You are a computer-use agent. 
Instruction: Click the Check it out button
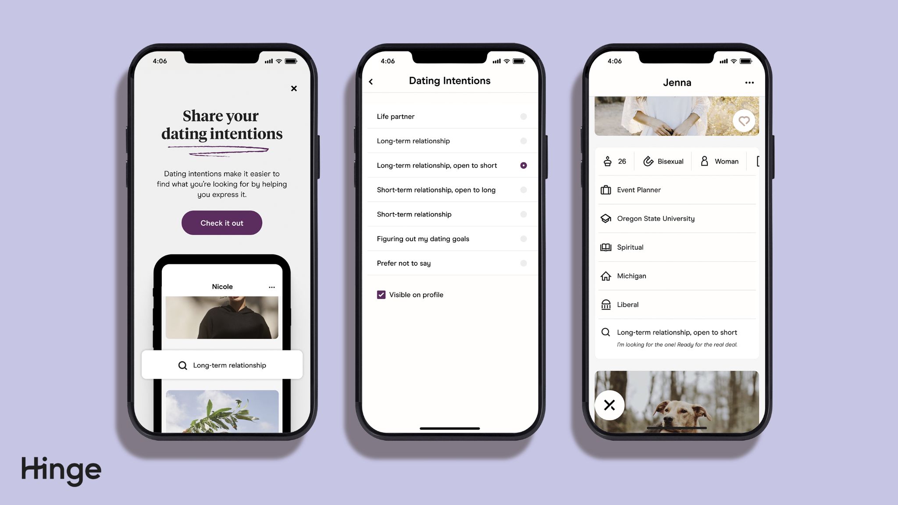click(222, 223)
